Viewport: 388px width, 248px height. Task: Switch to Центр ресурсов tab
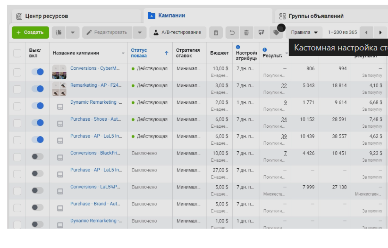pos(76,16)
